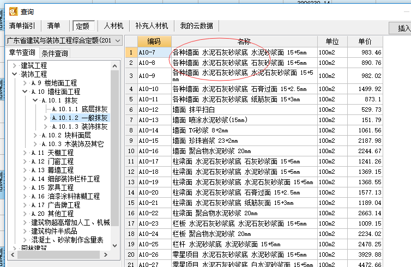Select 混凝土、砂浆制作含量表 tree item
Viewport: 411px width, 267px height.
pyautogui.click(x=68, y=240)
